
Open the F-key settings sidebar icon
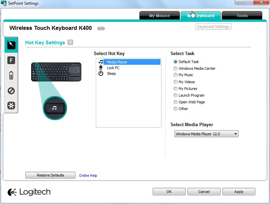pyautogui.click(x=11, y=60)
